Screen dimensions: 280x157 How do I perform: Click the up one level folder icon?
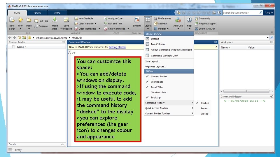point(19,38)
